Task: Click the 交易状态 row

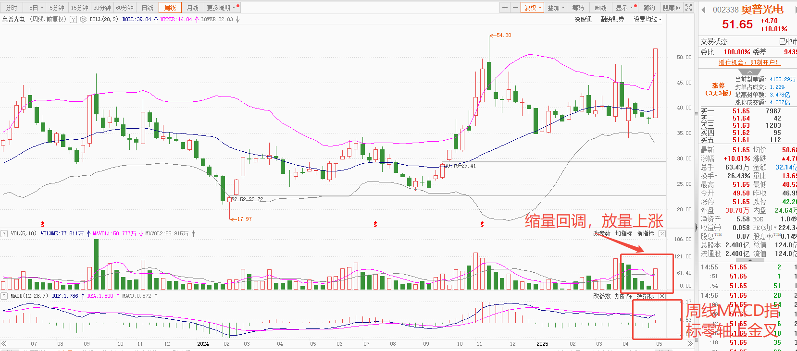Action: 747,41
